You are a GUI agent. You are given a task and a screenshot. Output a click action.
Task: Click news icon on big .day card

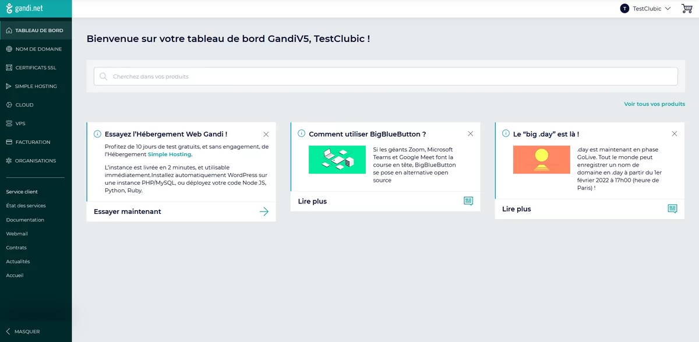pyautogui.click(x=672, y=209)
